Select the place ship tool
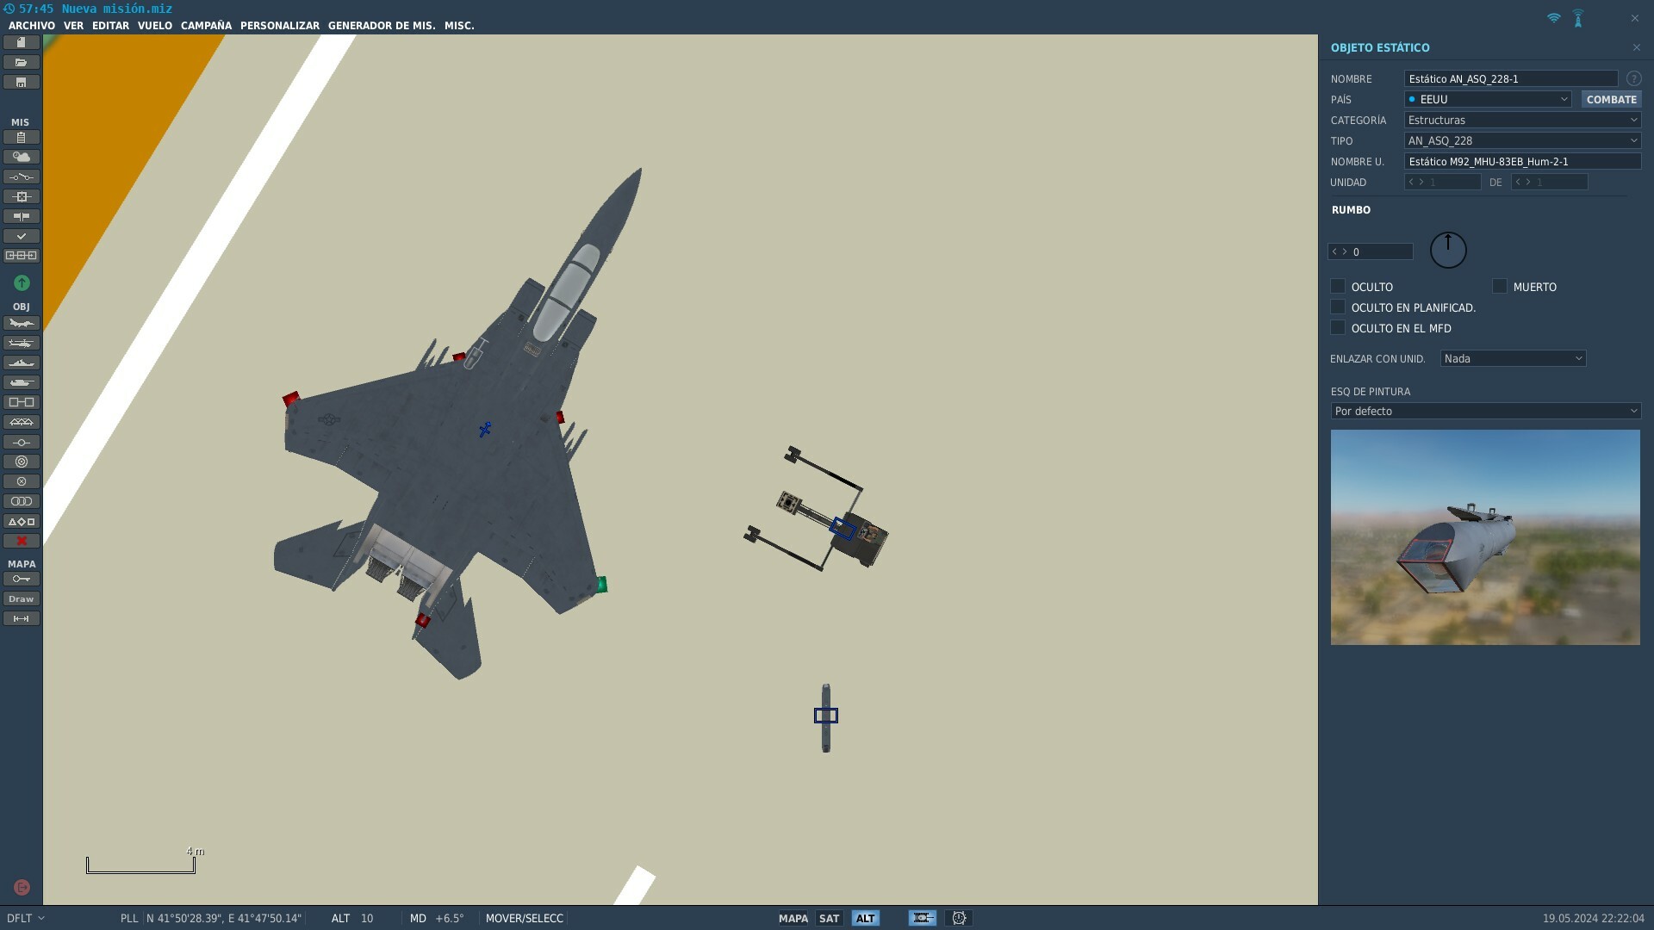 click(x=21, y=363)
